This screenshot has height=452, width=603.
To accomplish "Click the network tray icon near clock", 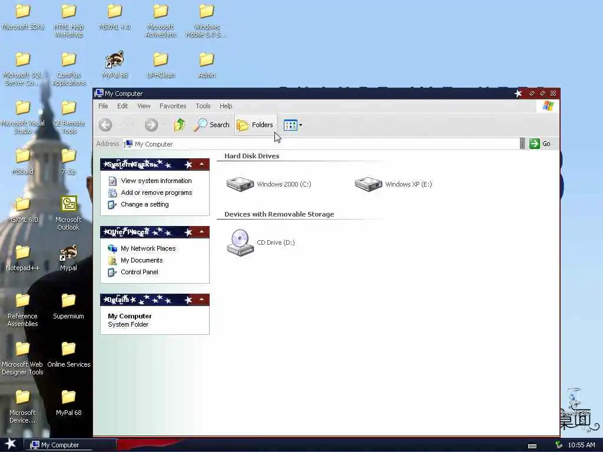I will [558, 445].
